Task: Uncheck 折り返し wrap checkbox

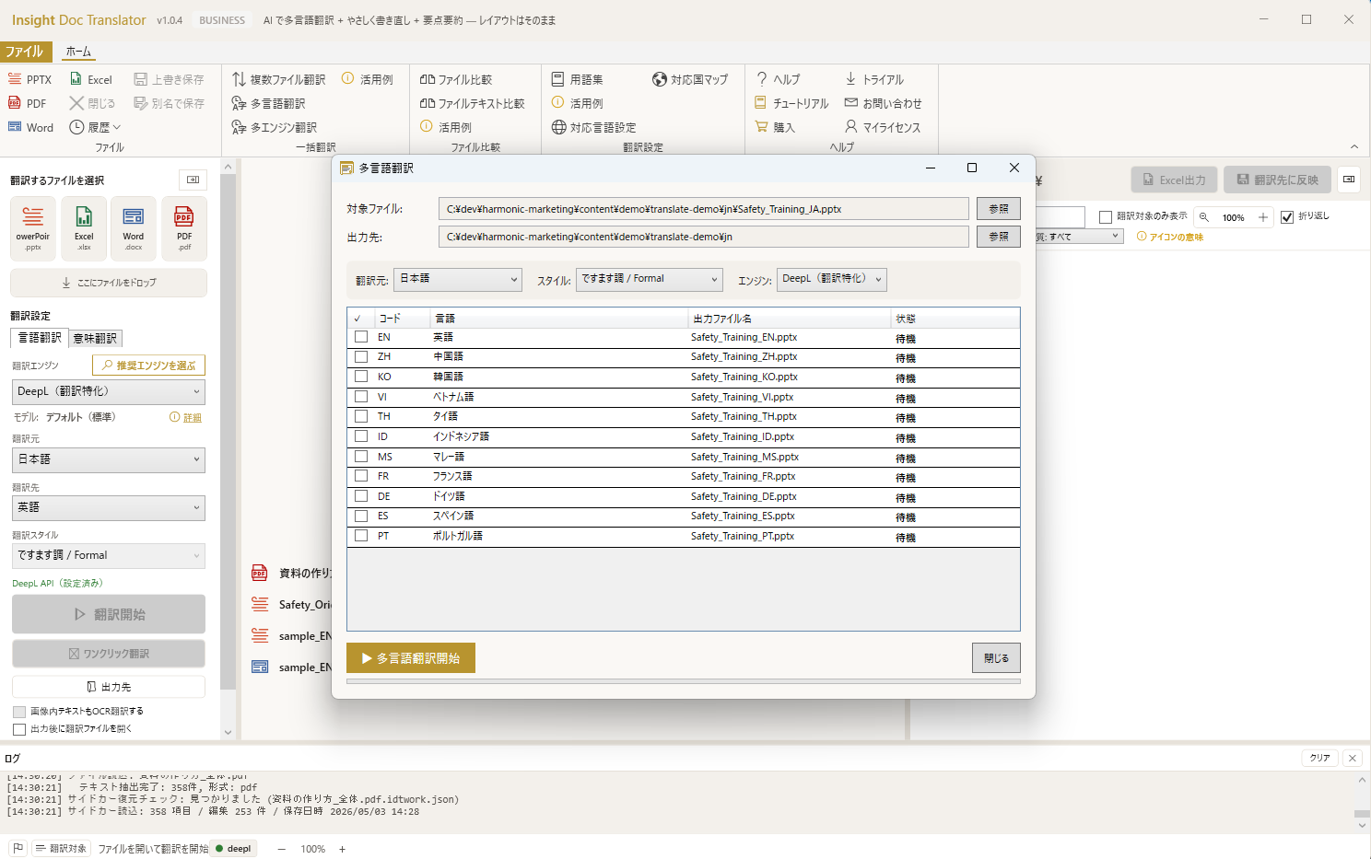Action: (x=1287, y=217)
